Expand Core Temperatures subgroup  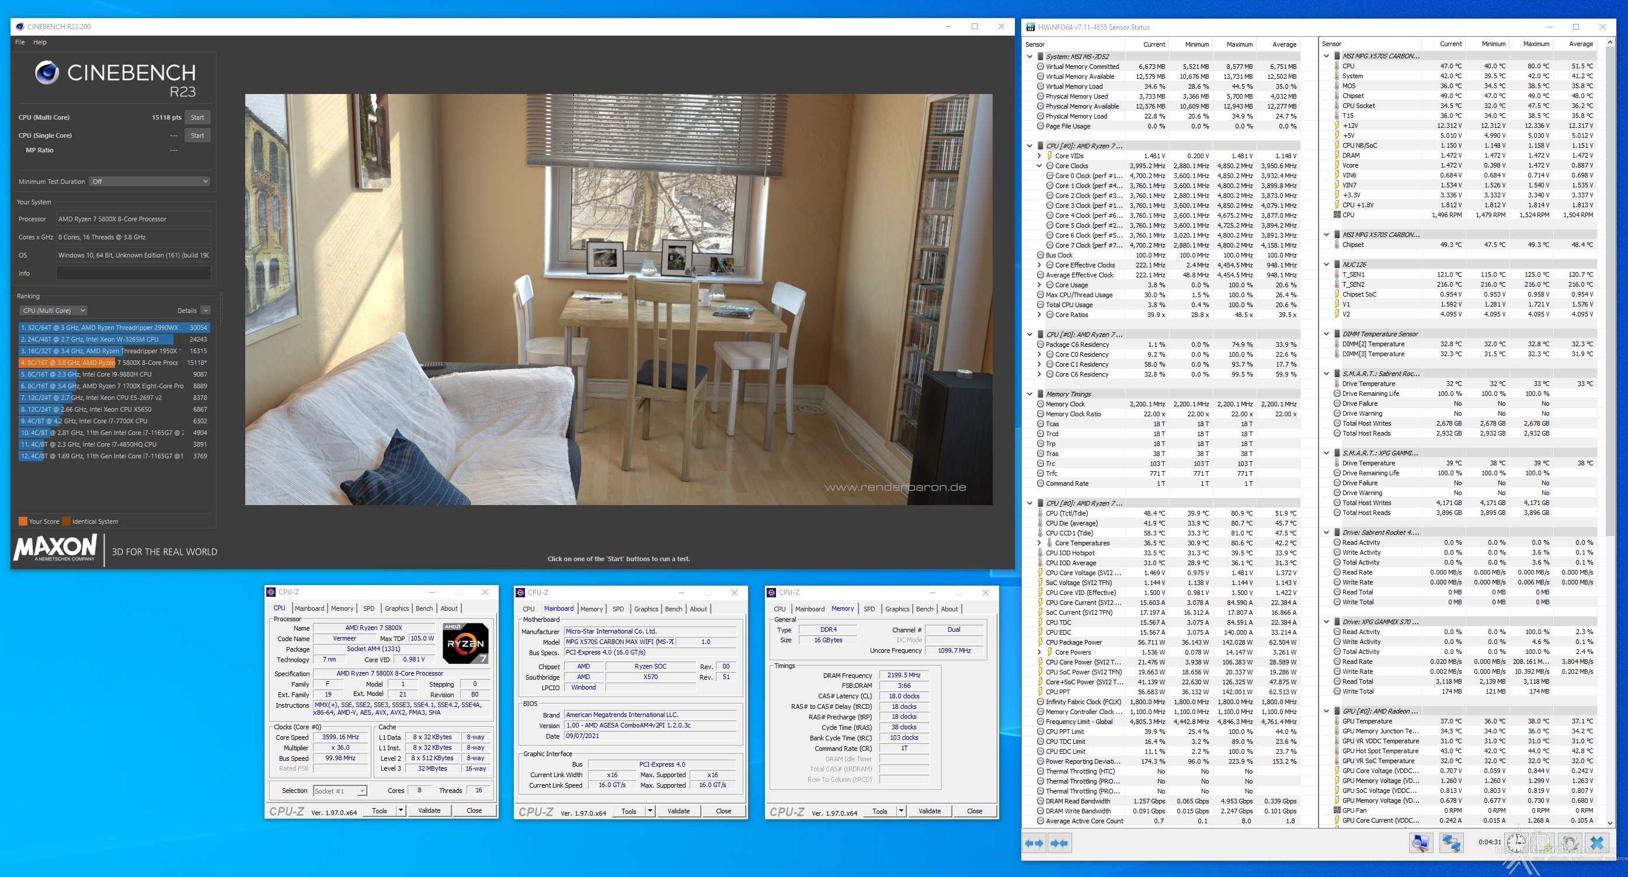click(x=1039, y=543)
